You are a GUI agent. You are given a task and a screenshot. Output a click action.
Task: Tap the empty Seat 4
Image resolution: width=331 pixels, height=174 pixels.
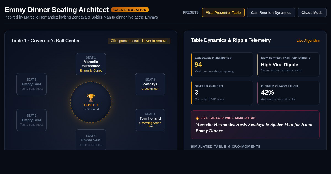tap(91, 140)
